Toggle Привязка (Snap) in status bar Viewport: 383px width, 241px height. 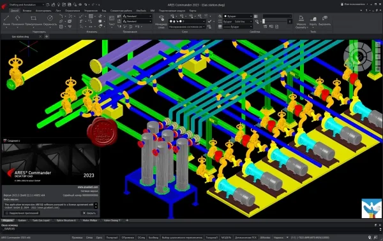pos(77,237)
